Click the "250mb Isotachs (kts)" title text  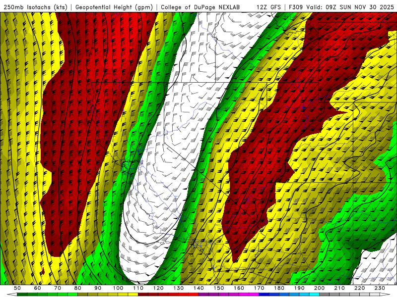pyautogui.click(x=35, y=7)
